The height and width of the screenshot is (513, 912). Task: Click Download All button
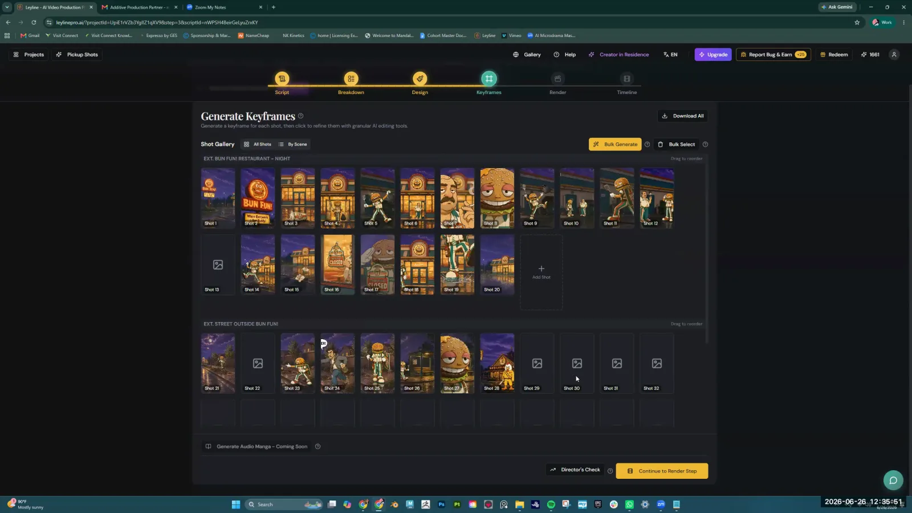pos(682,116)
